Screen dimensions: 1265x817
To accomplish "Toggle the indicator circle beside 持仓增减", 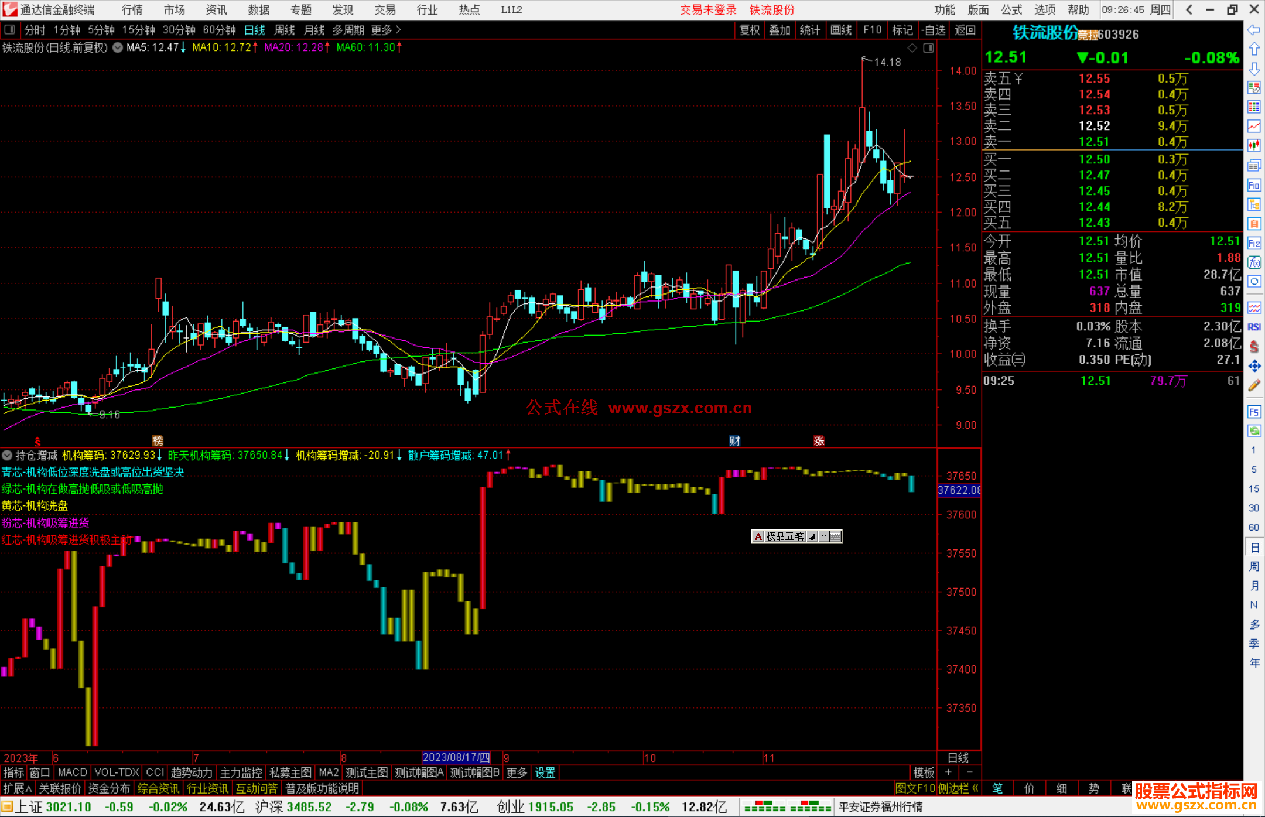I will point(7,455).
